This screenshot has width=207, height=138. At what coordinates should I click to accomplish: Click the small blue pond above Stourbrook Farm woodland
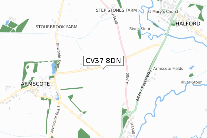tap(7, 23)
